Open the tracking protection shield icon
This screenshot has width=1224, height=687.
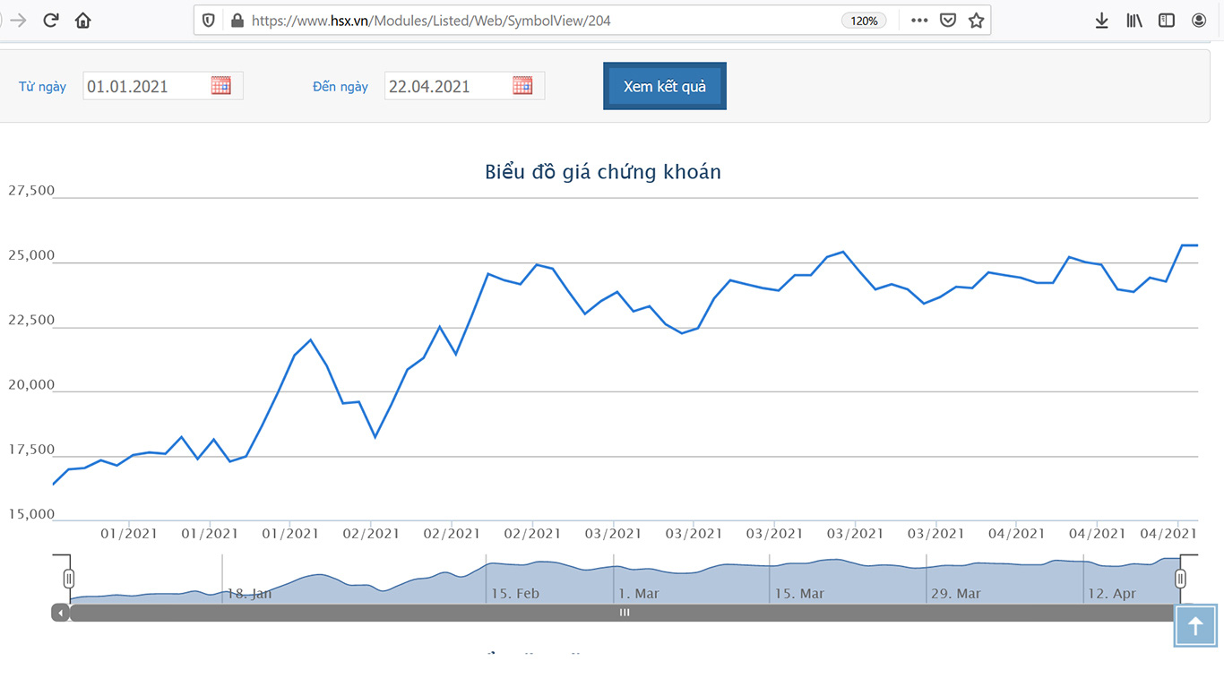[209, 20]
